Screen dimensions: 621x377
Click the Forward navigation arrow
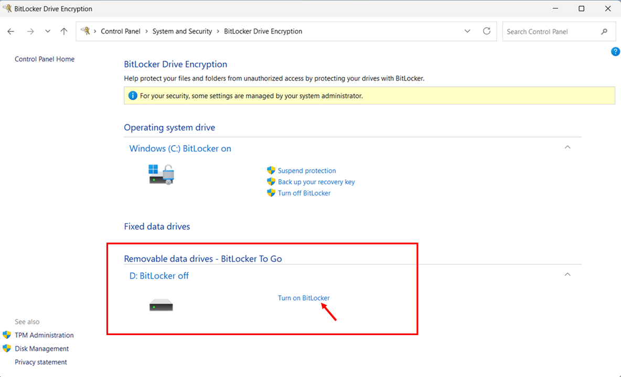click(x=30, y=31)
